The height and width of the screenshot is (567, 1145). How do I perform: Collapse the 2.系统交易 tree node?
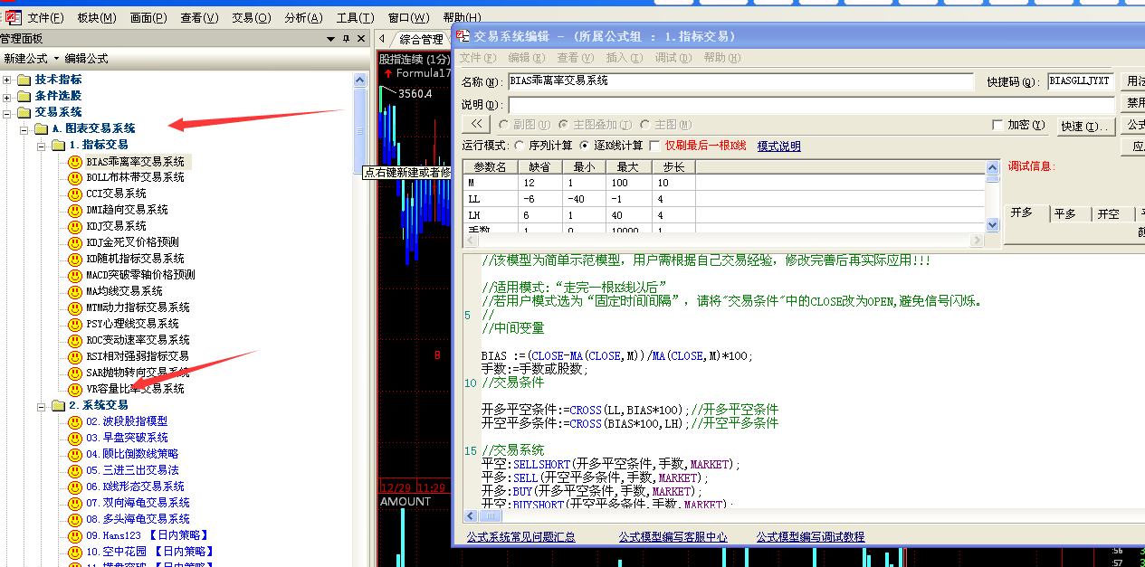coord(41,406)
